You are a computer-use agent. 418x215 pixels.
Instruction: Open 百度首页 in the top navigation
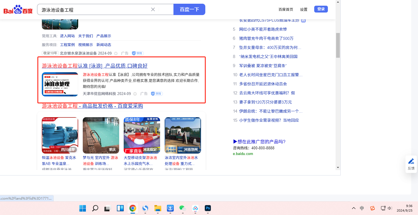[285, 9]
